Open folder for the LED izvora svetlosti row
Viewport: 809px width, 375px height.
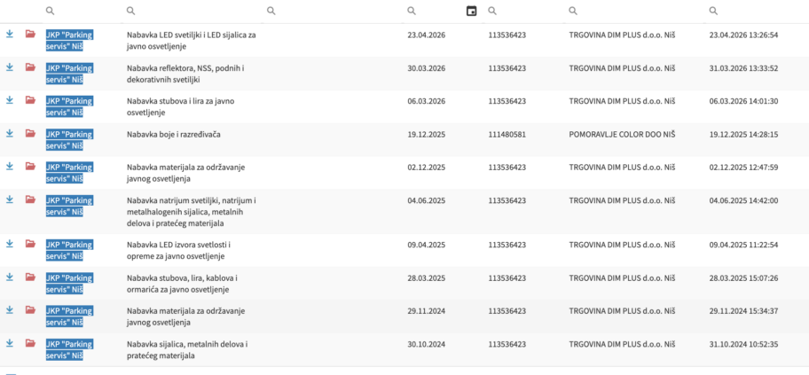pyautogui.click(x=30, y=244)
